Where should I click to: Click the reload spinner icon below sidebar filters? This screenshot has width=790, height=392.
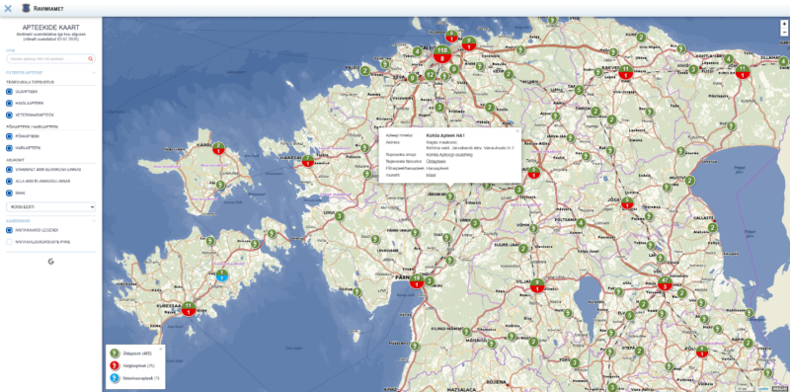pyautogui.click(x=51, y=261)
